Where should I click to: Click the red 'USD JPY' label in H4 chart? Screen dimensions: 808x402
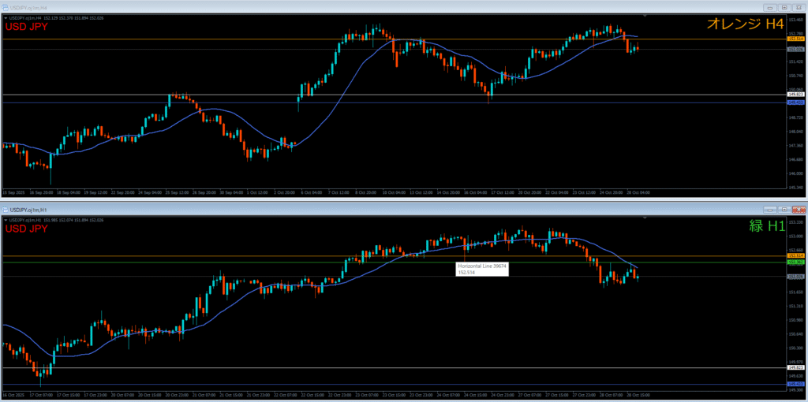(26, 27)
